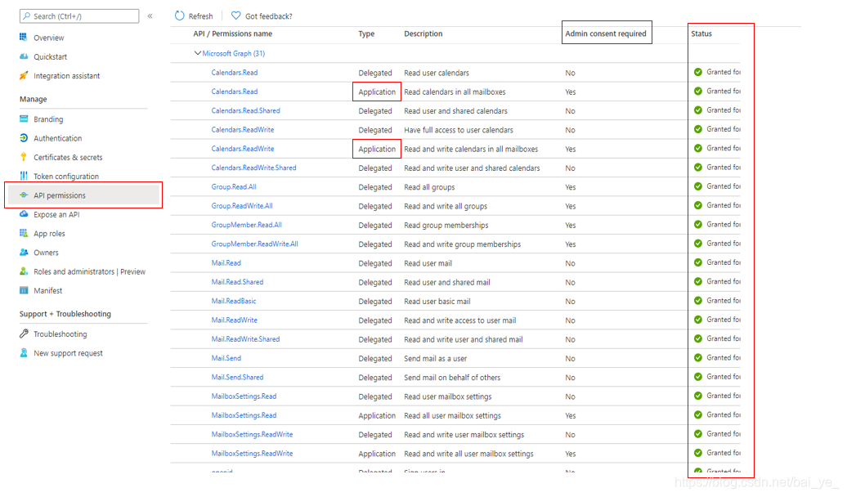Click the Owners people icon
The width and height of the screenshot is (847, 497).
click(x=23, y=253)
